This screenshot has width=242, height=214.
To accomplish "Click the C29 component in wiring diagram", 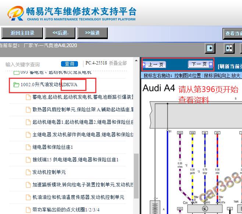I will (x=185, y=203).
